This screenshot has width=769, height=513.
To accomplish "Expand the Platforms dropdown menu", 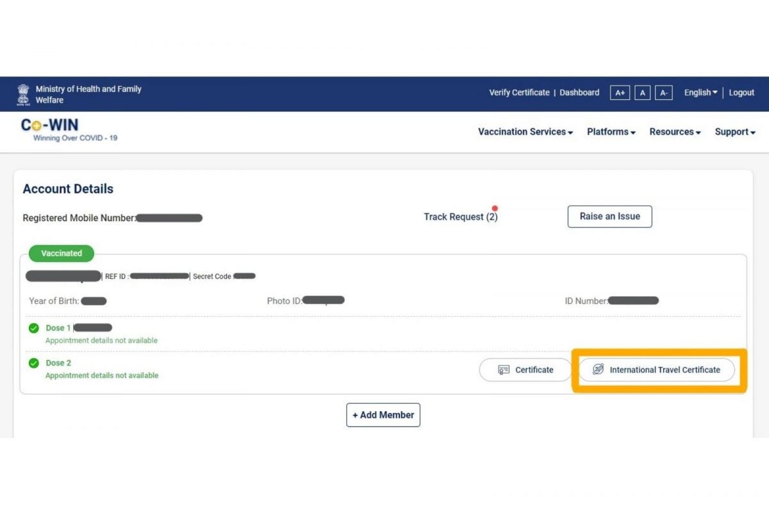I will pyautogui.click(x=611, y=132).
